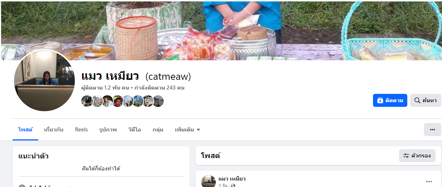Click the first follower avatar thumbnail
This screenshot has width=442, height=187.
click(87, 101)
